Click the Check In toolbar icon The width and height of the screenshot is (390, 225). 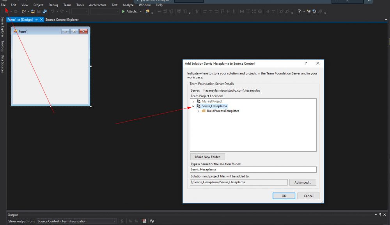[x=315, y=11]
